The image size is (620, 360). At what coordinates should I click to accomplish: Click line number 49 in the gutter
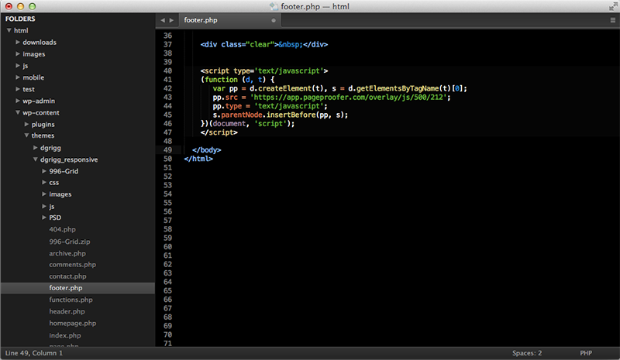(167, 149)
